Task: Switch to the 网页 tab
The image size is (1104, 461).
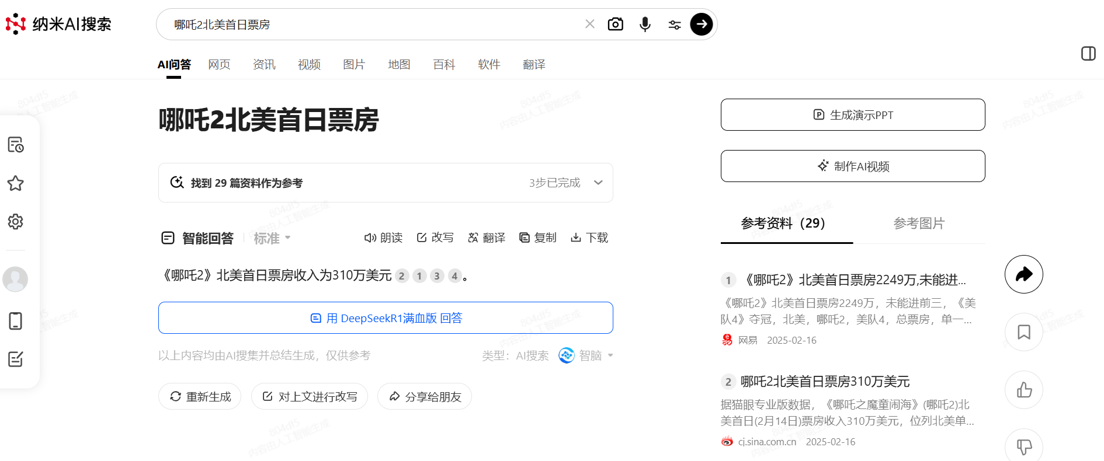Action: [219, 64]
